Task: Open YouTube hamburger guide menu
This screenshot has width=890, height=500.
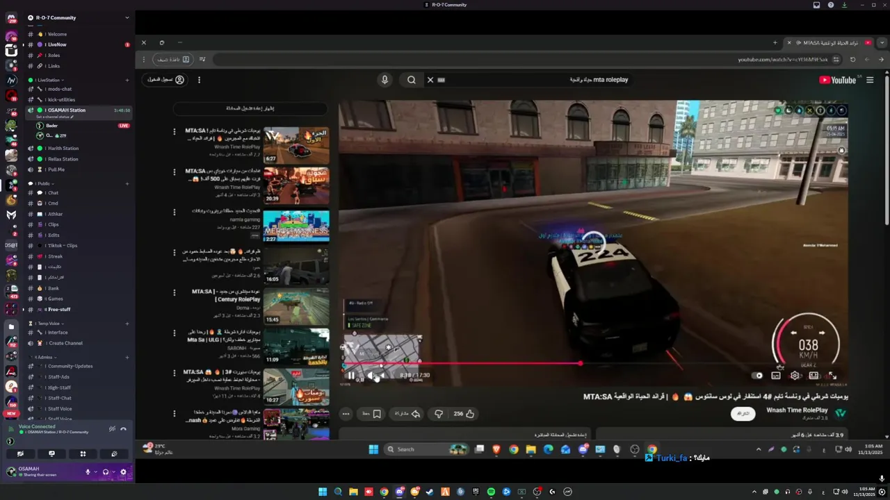Action: point(870,80)
